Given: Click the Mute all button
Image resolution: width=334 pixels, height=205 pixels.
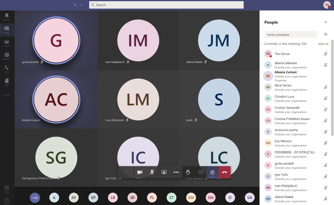Looking at the screenshot, I should coord(323,44).
